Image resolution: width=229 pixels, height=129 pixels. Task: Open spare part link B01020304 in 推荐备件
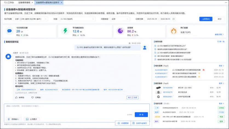[168, 88]
